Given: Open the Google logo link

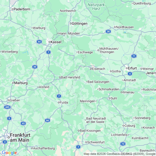Looking at the screenshot, I should click(x=9, y=153).
